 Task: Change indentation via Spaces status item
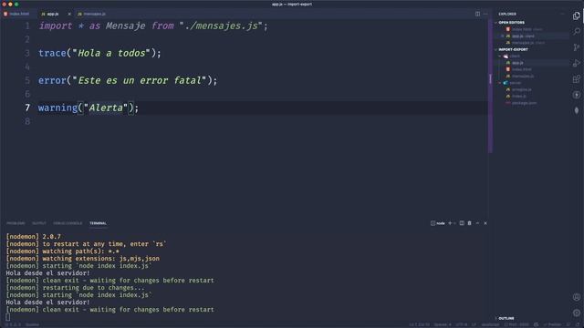pyautogui.click(x=443, y=324)
